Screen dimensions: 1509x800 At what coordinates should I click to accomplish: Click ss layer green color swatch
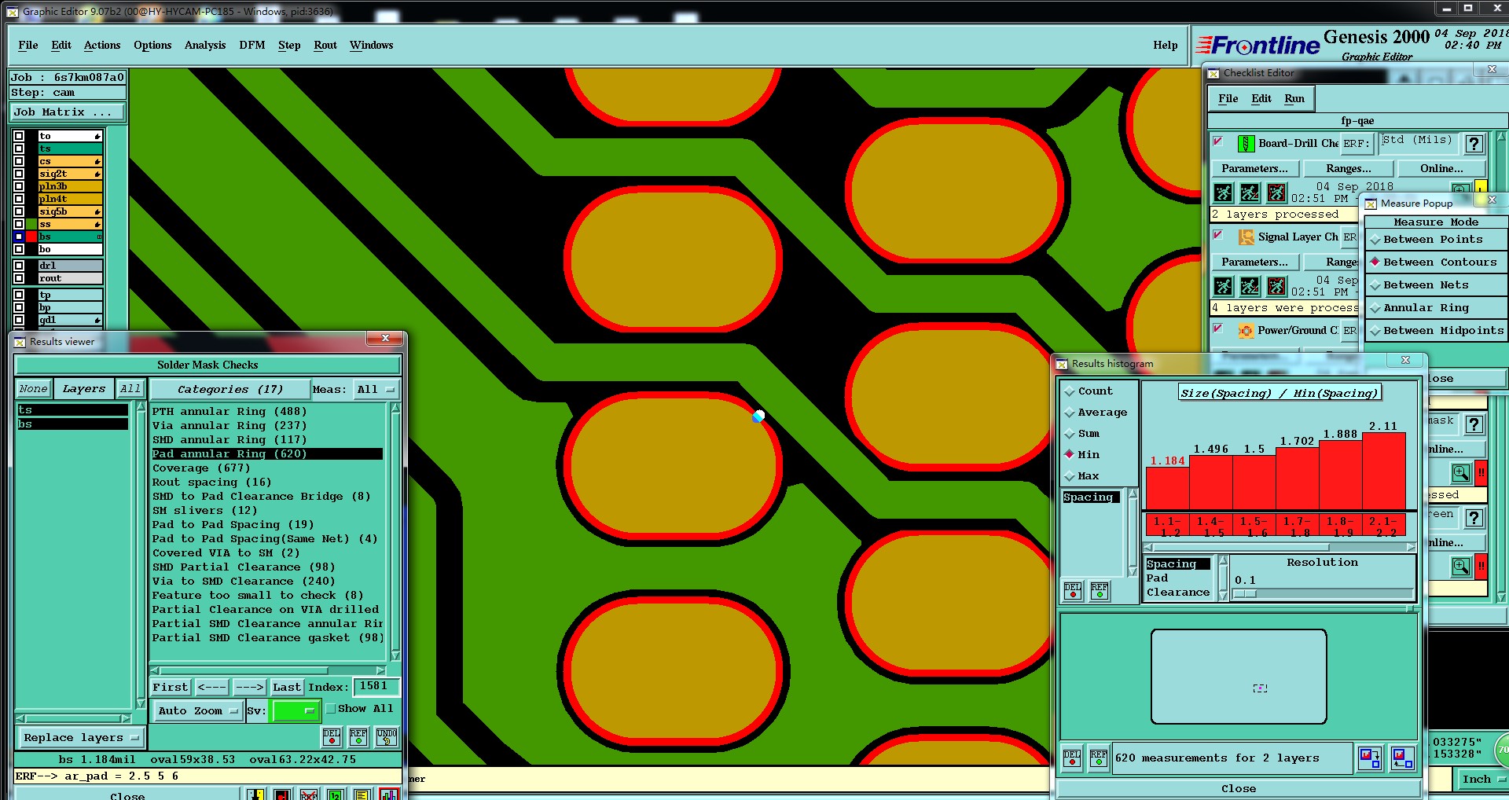pos(32,225)
